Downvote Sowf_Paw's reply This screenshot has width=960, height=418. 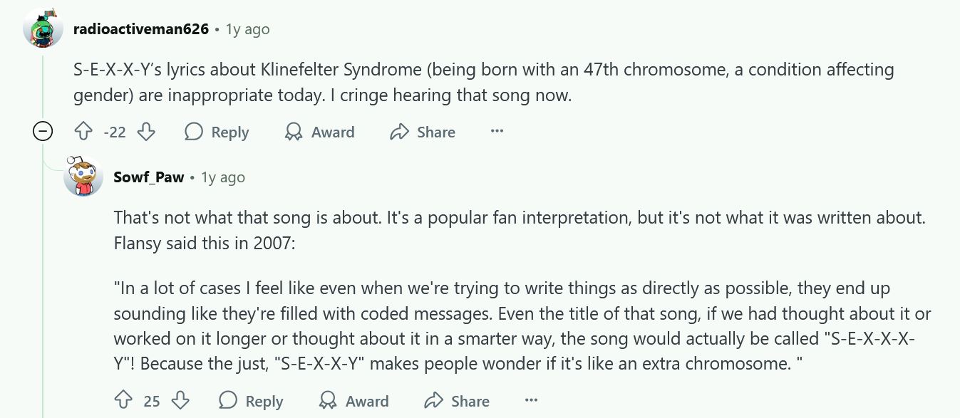point(180,400)
